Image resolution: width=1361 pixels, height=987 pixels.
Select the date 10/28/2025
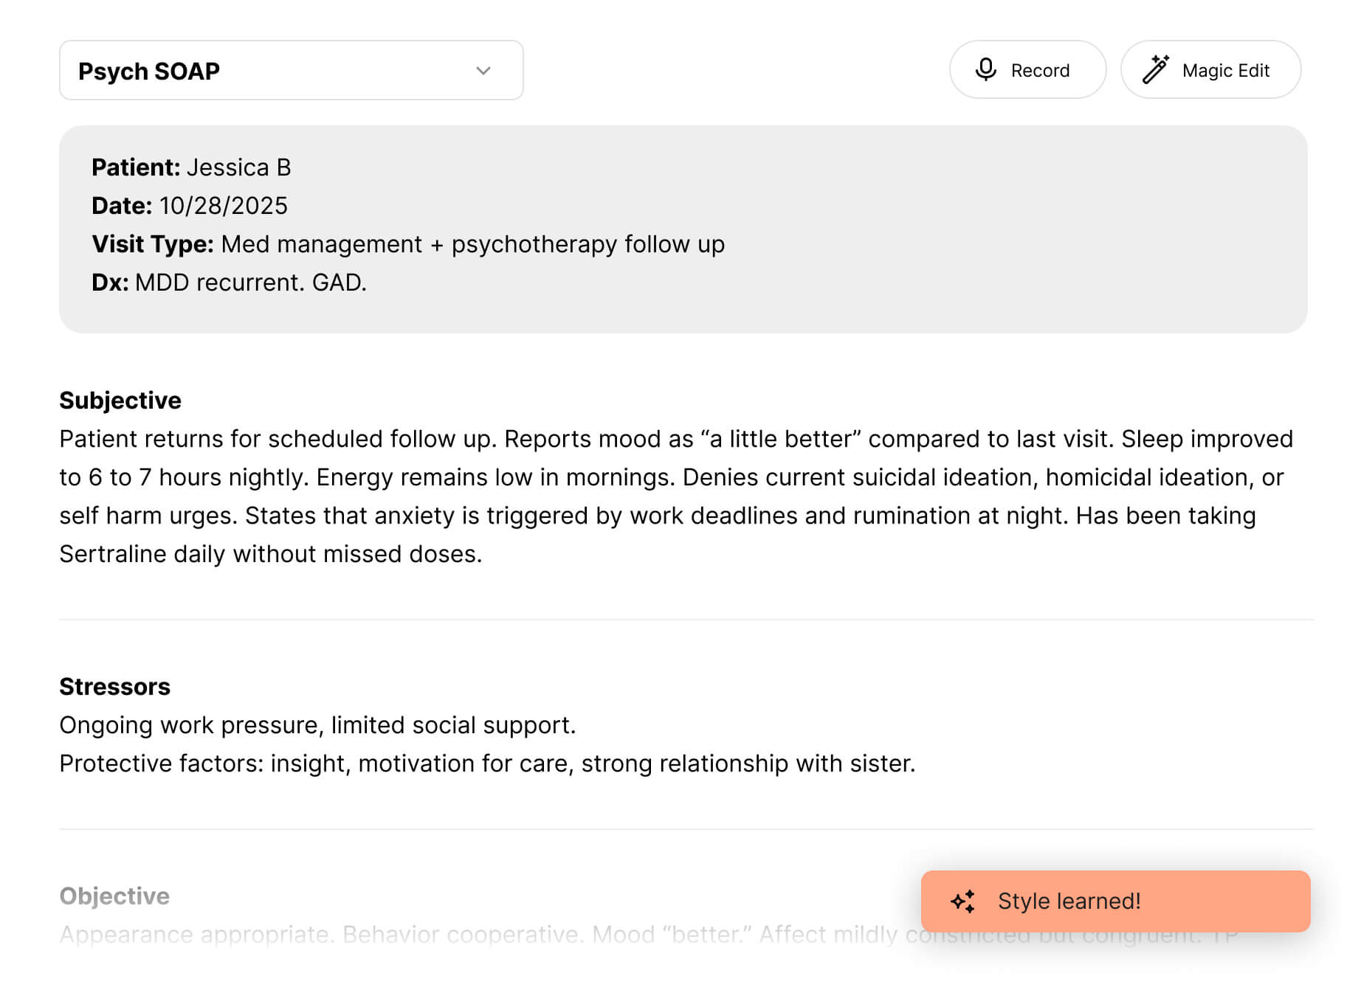pos(223,206)
